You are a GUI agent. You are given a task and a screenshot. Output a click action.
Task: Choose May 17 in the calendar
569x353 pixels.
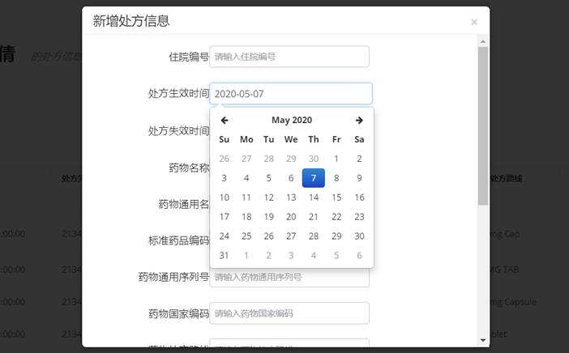[x=225, y=217]
